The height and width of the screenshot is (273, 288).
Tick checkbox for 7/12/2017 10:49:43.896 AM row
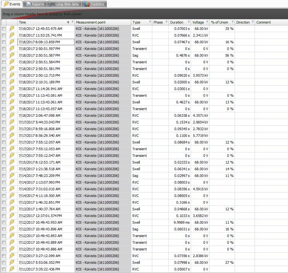click(4, 229)
